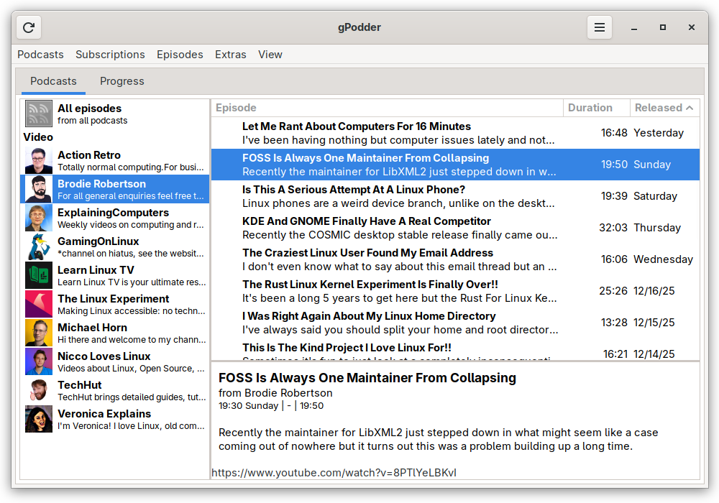Select the Nicco Loves Linux podcast name
719x503 pixels.
pos(104,356)
